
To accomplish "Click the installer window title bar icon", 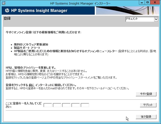I will coord(3,3).
